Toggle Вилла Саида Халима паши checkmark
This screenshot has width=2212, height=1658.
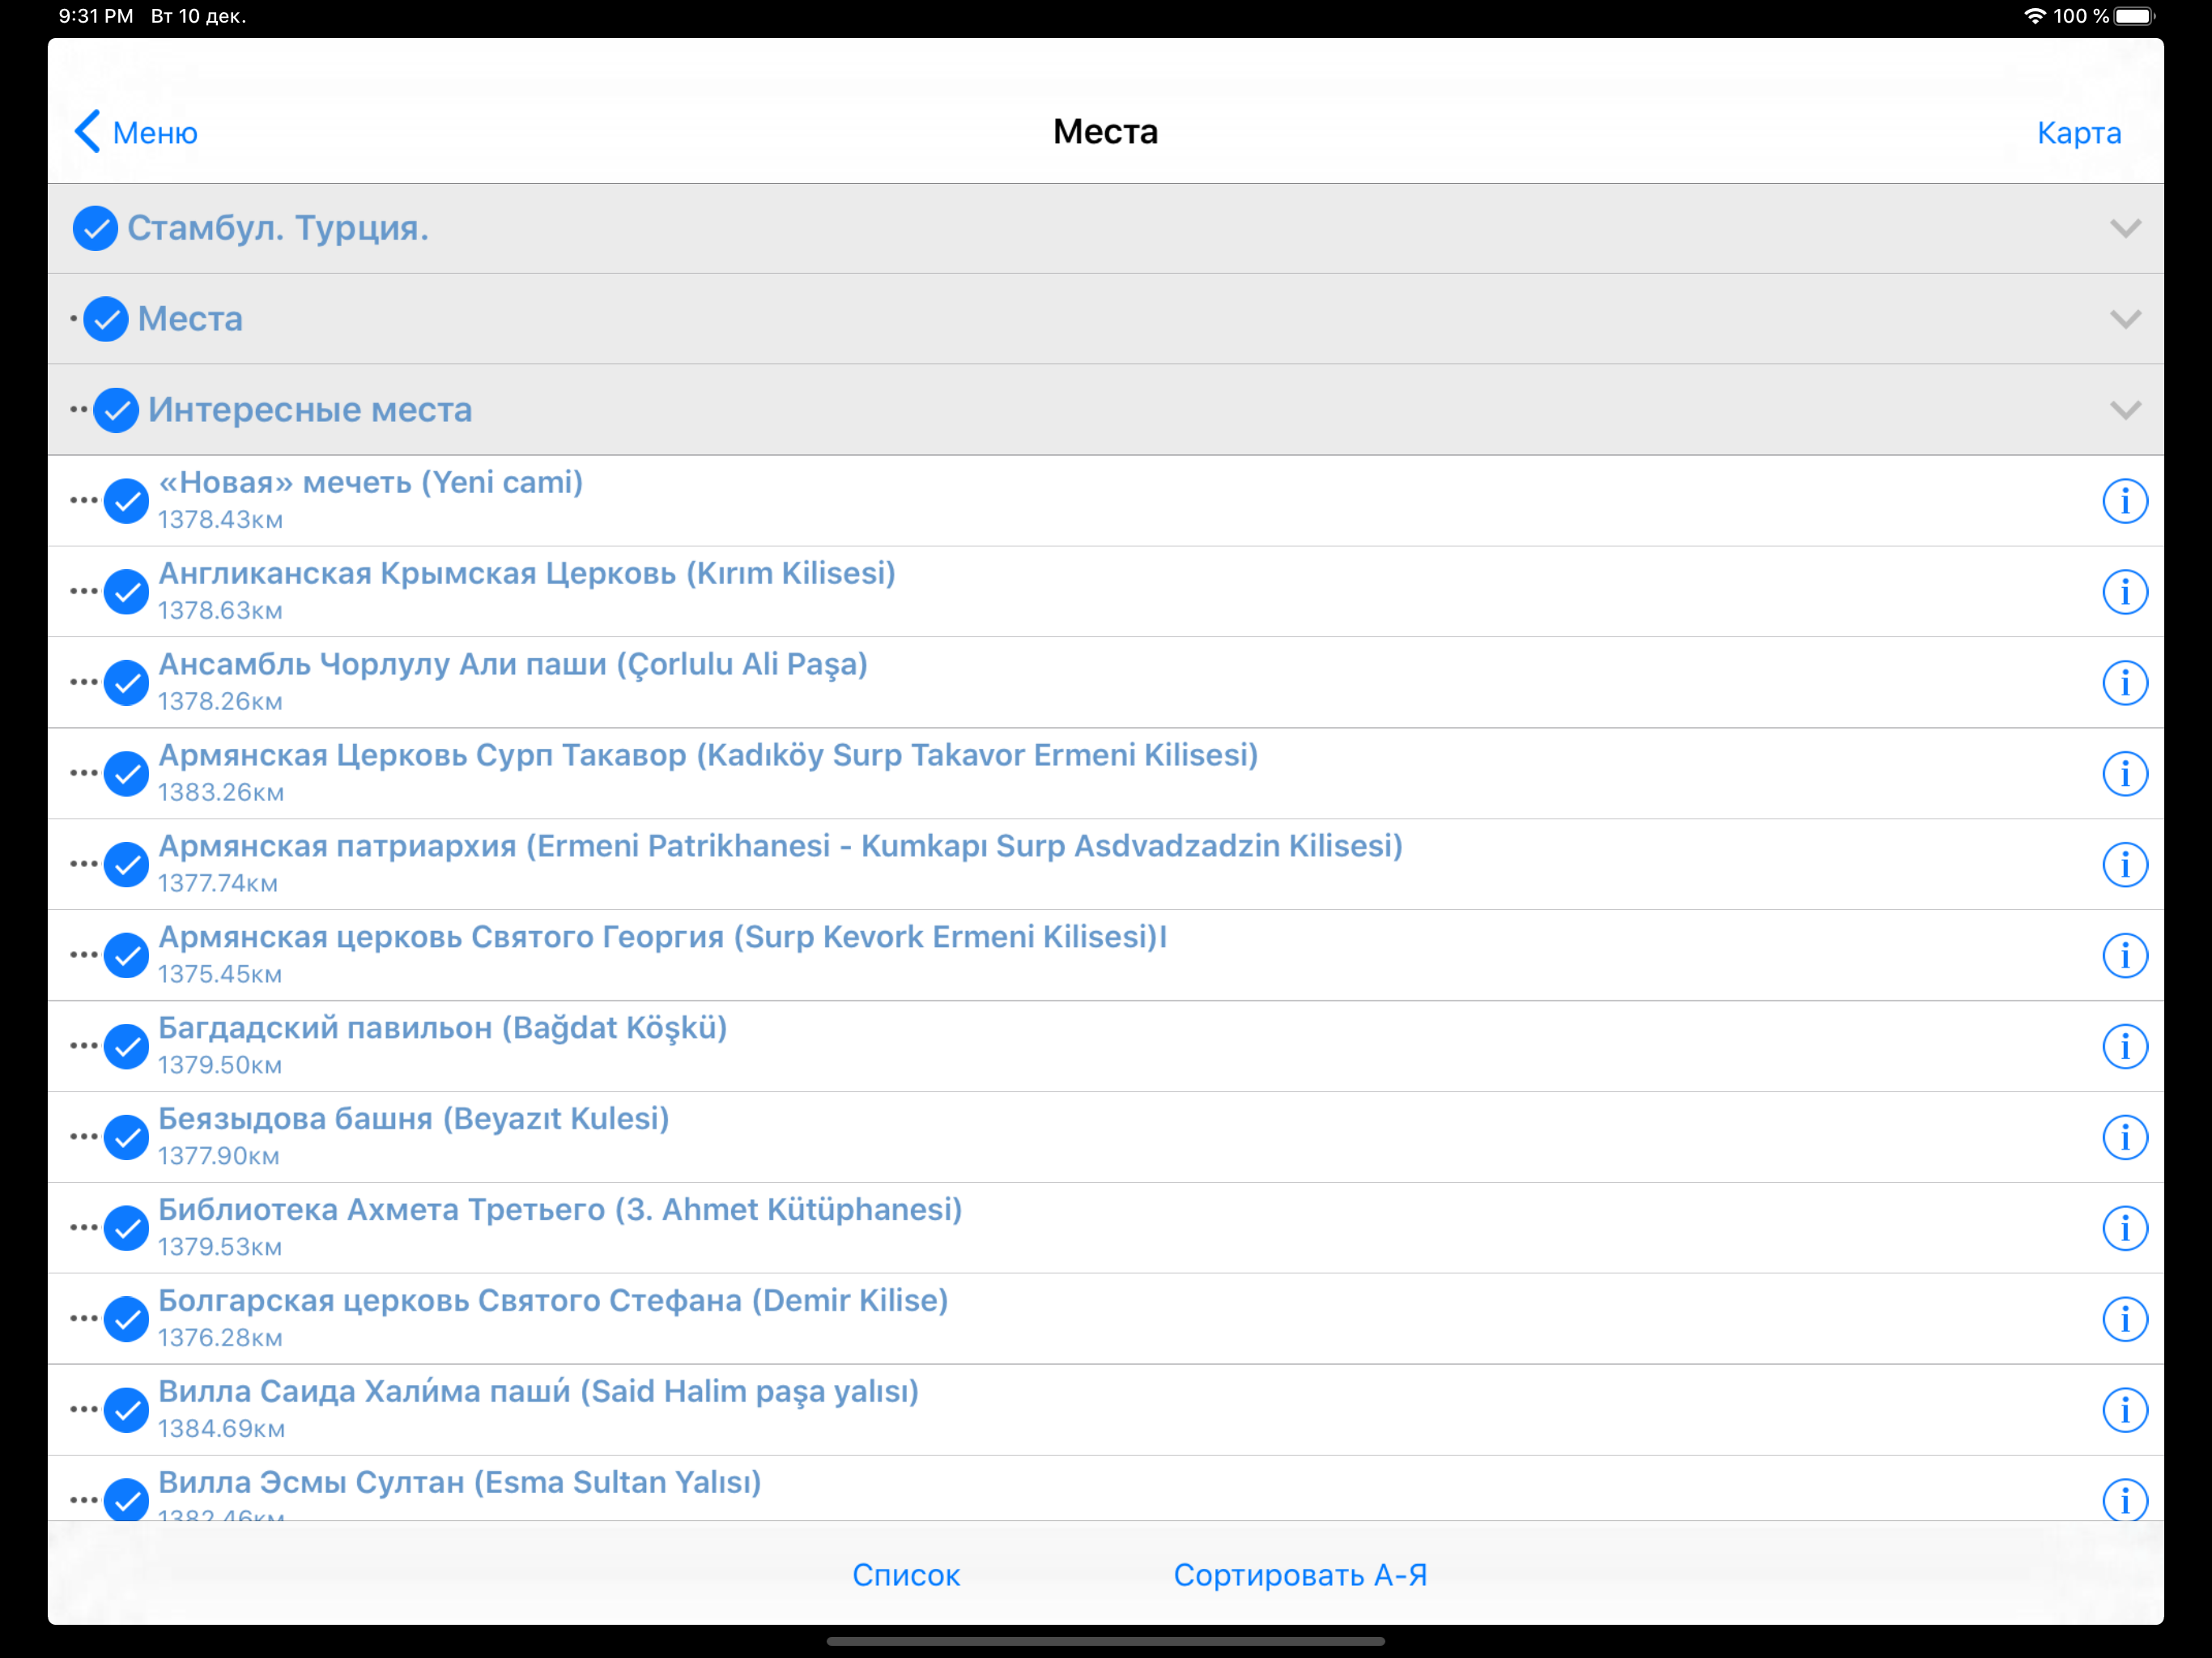pyautogui.click(x=127, y=1412)
